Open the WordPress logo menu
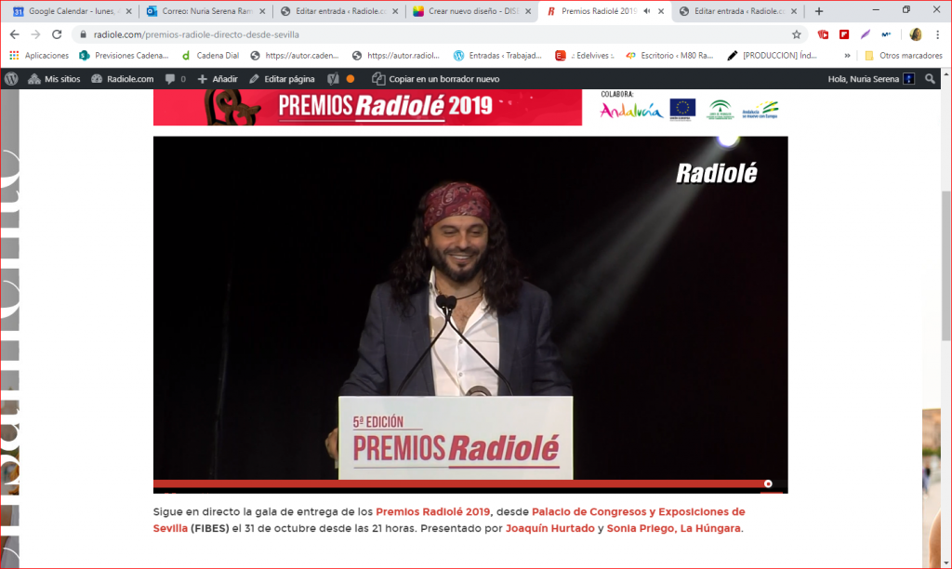The height and width of the screenshot is (569, 952). (11, 79)
